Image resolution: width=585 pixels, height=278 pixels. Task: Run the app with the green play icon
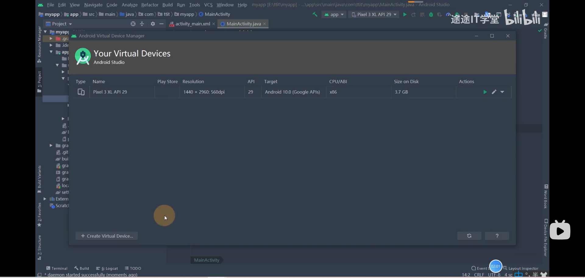click(405, 14)
